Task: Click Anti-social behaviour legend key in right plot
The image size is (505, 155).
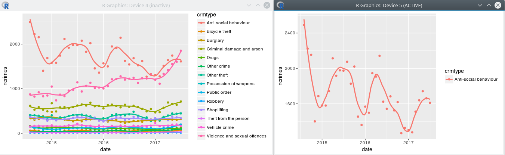Action: tap(449, 79)
